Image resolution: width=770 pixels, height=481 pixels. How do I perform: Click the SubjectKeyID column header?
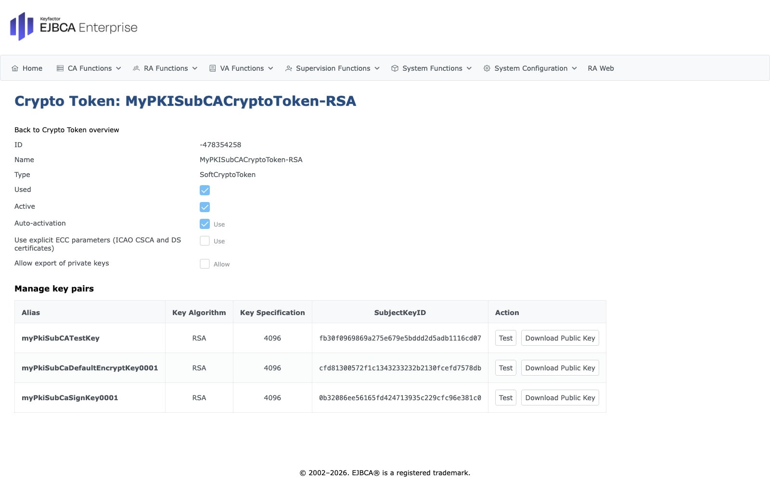(400, 313)
